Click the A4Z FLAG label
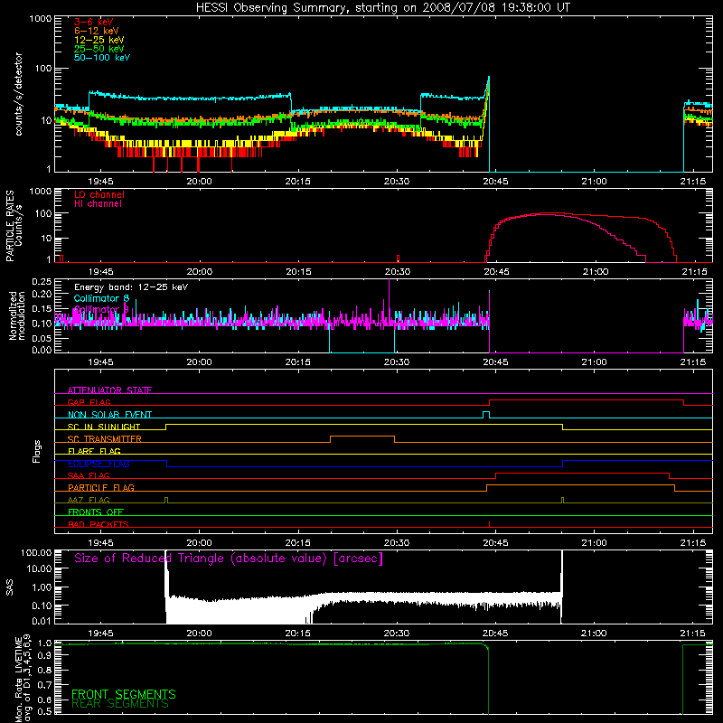 [x=89, y=500]
